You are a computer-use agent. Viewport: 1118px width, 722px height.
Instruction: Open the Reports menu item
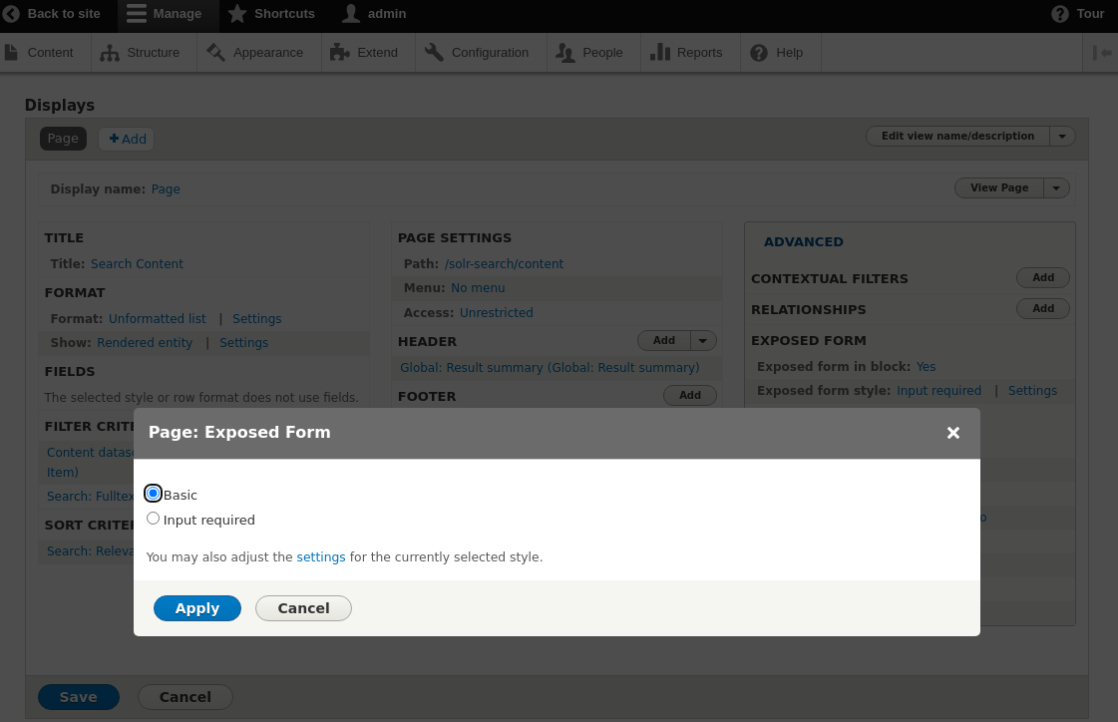[x=686, y=53]
